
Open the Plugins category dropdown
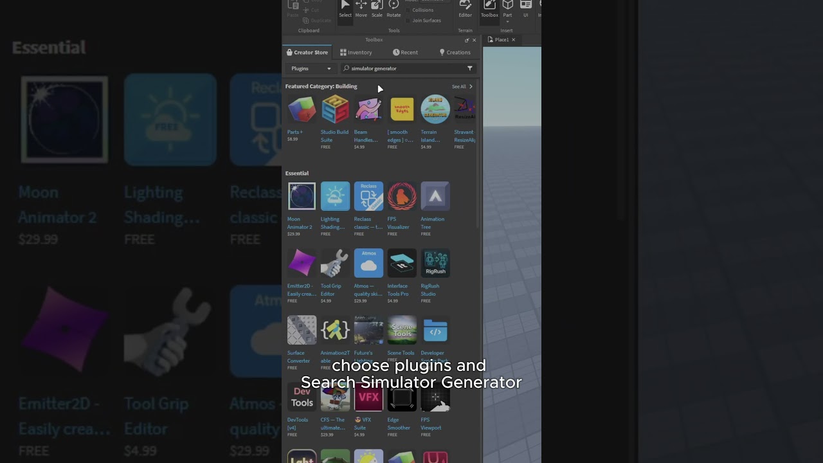click(311, 68)
